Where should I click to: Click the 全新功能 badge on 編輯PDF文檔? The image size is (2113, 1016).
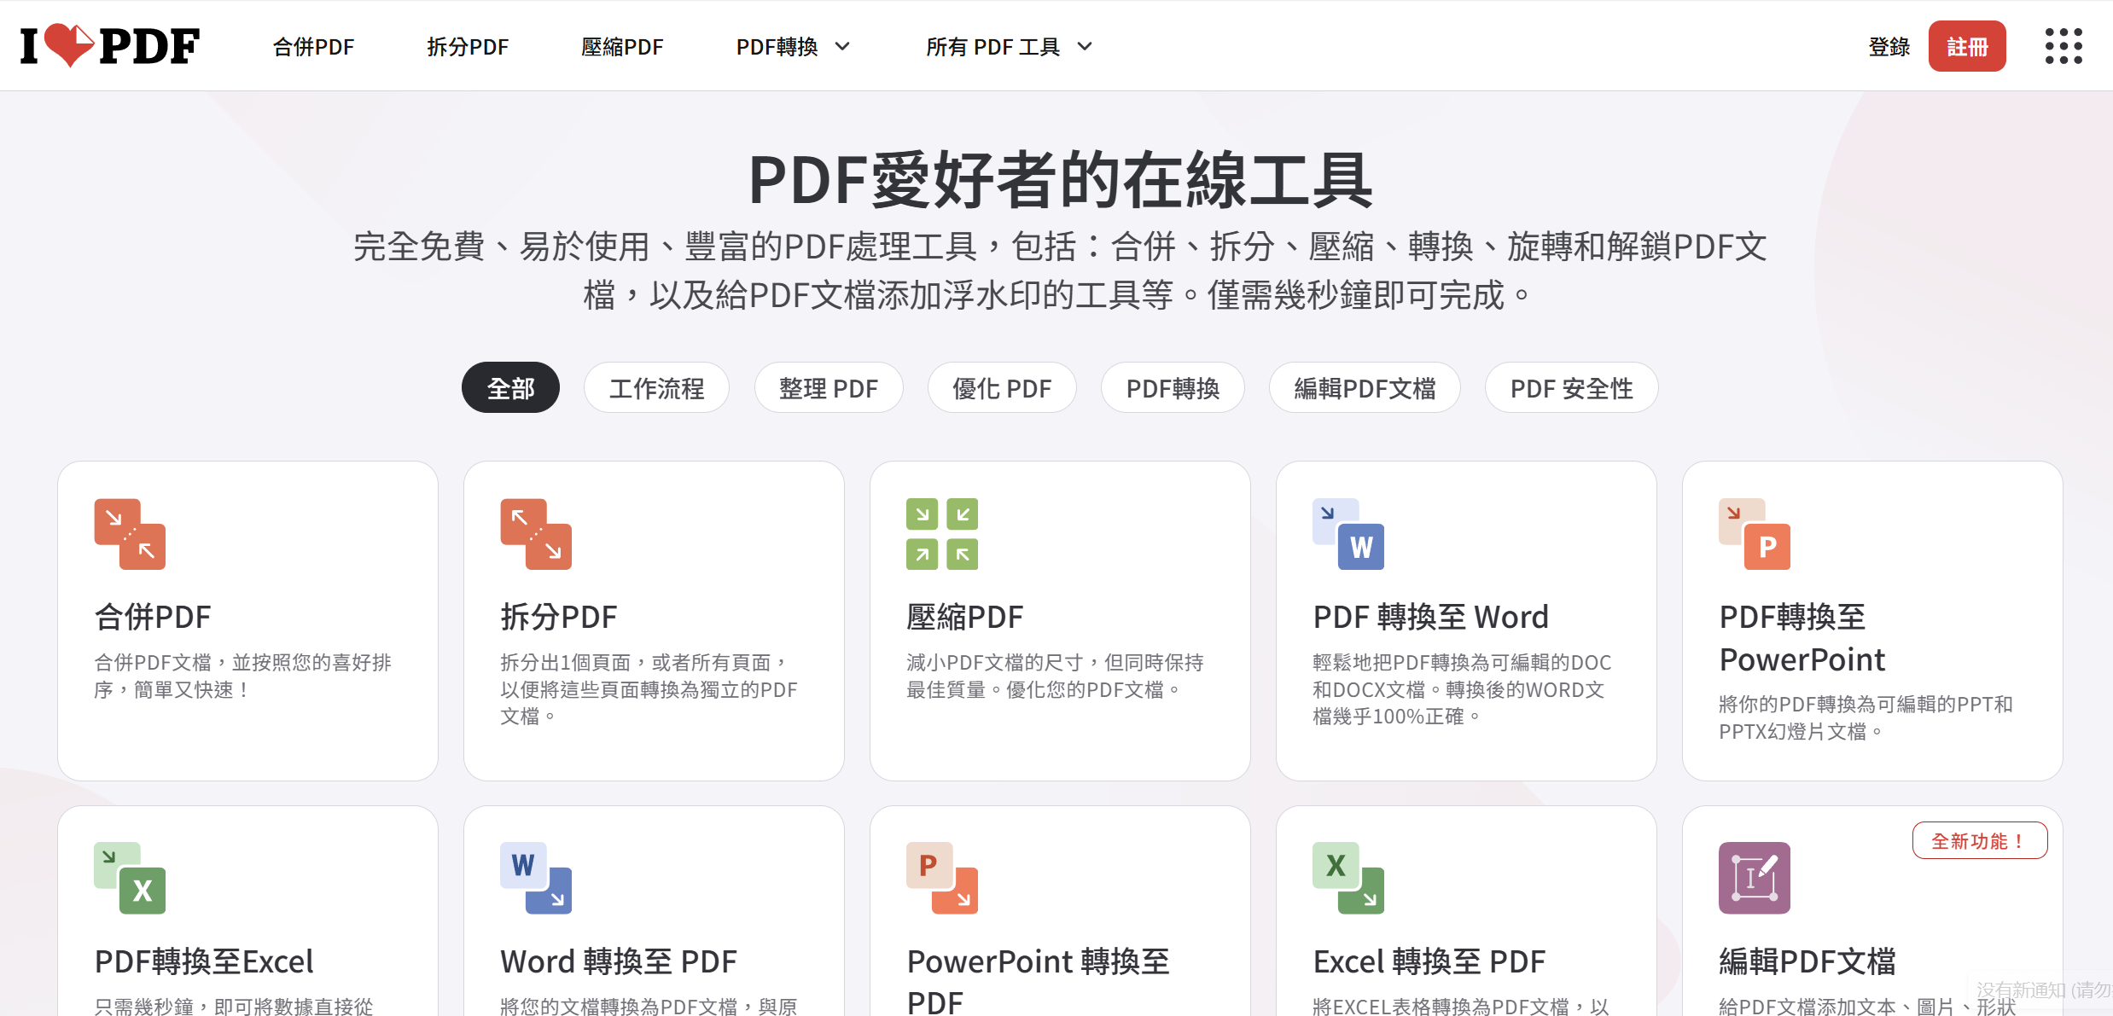point(1978,840)
